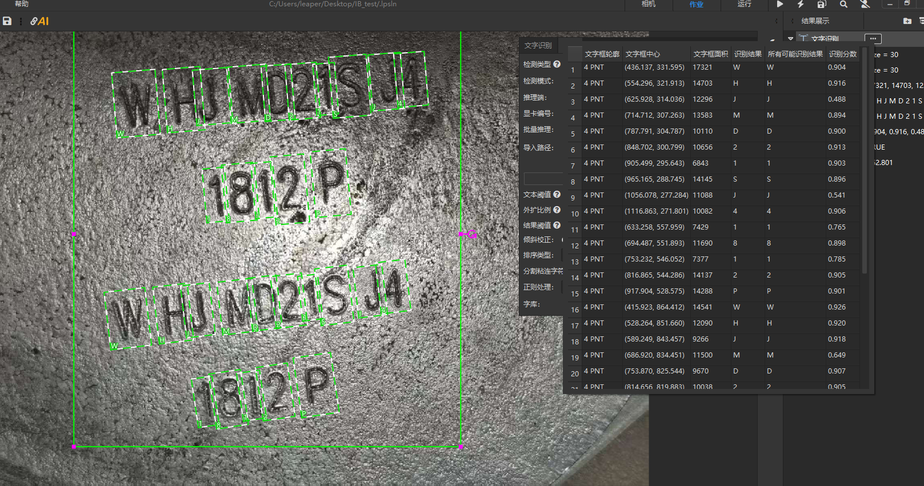Click help icon beside 检测类型
The width and height of the screenshot is (924, 486).
point(557,65)
